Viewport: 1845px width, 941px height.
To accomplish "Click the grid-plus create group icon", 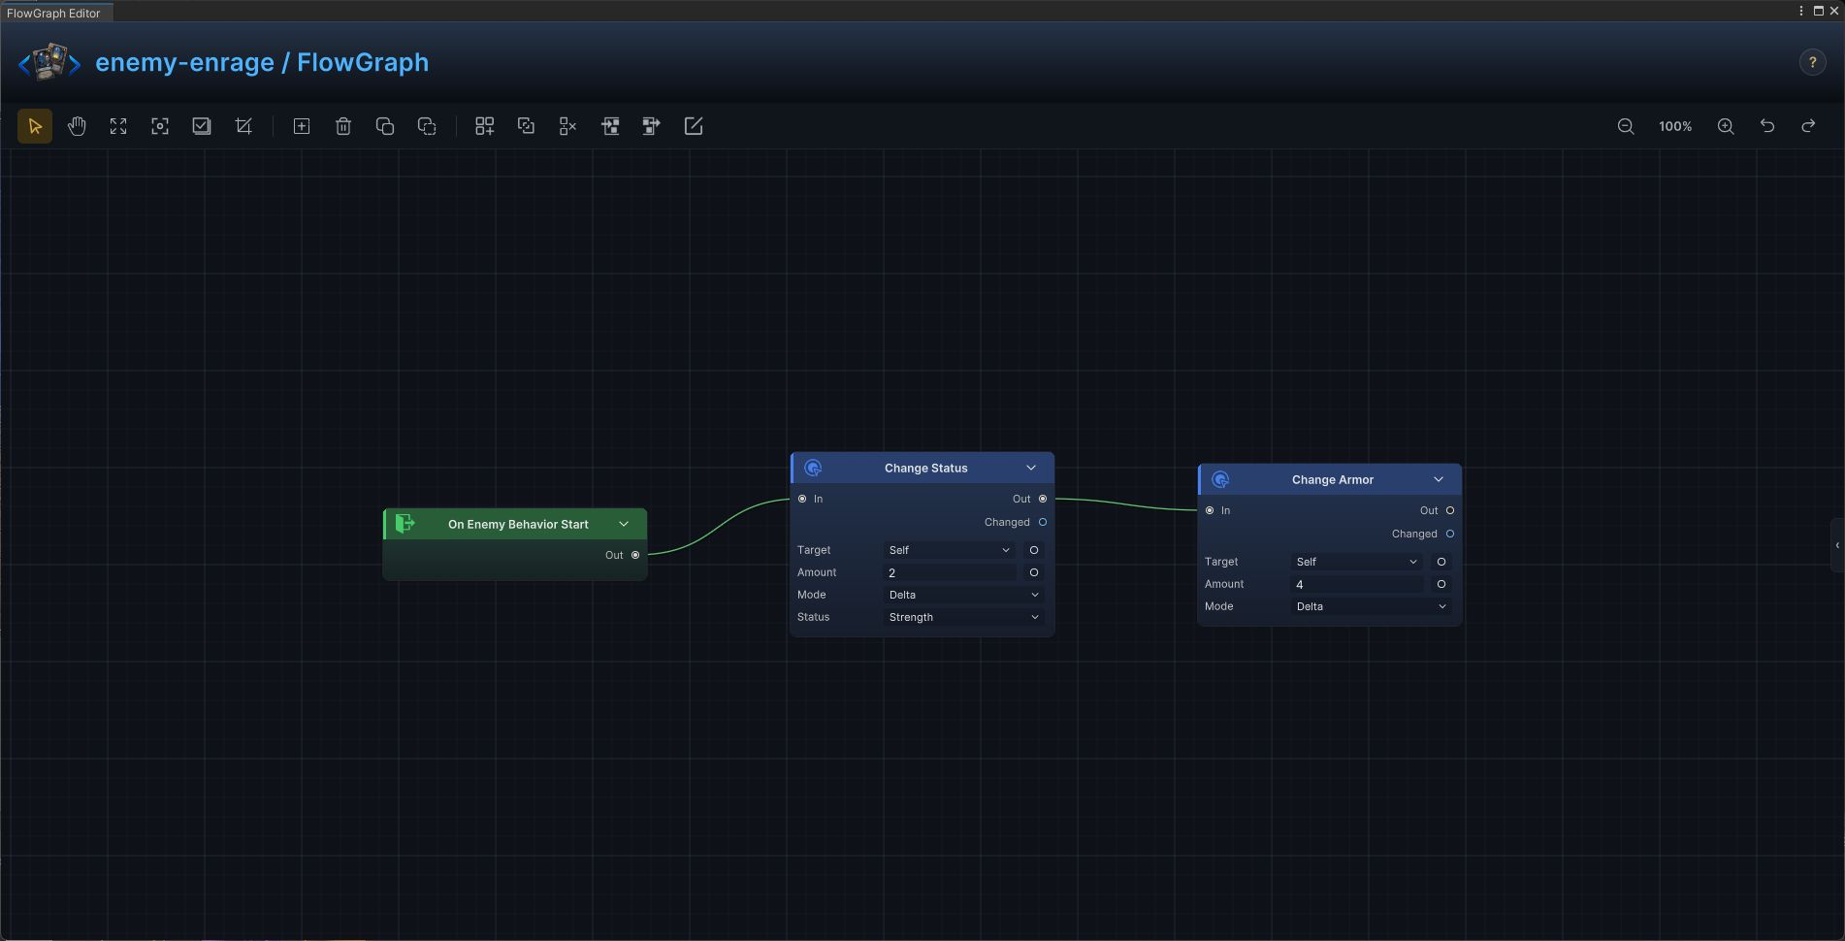I will (484, 126).
